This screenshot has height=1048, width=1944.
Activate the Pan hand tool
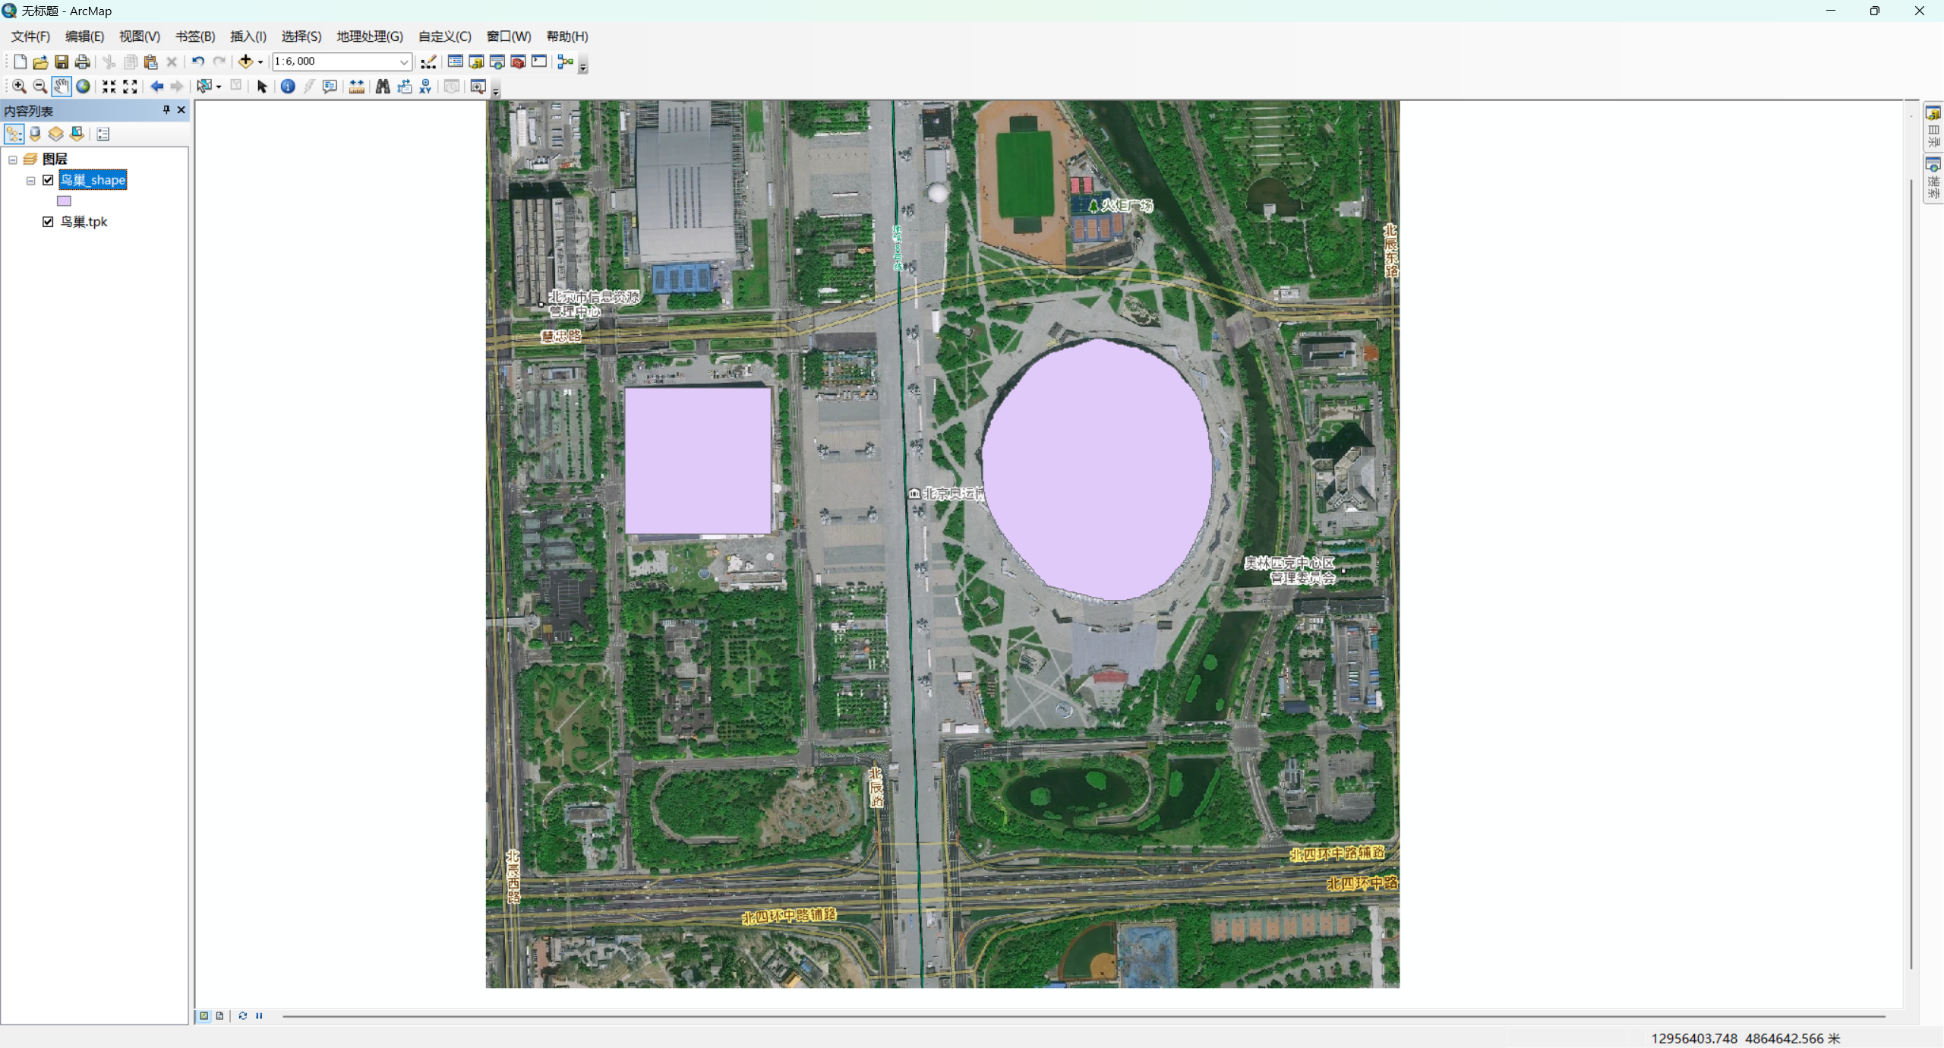pyautogui.click(x=62, y=87)
